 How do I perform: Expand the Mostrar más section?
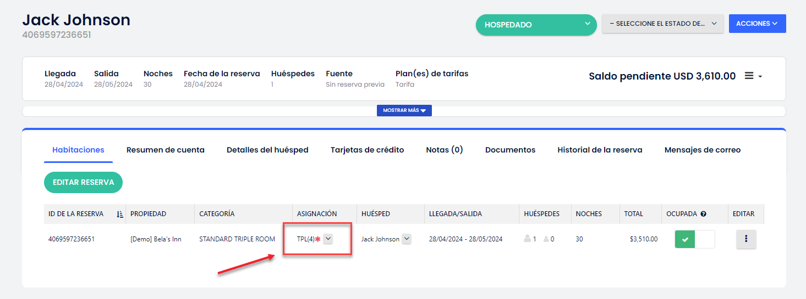pyautogui.click(x=404, y=110)
